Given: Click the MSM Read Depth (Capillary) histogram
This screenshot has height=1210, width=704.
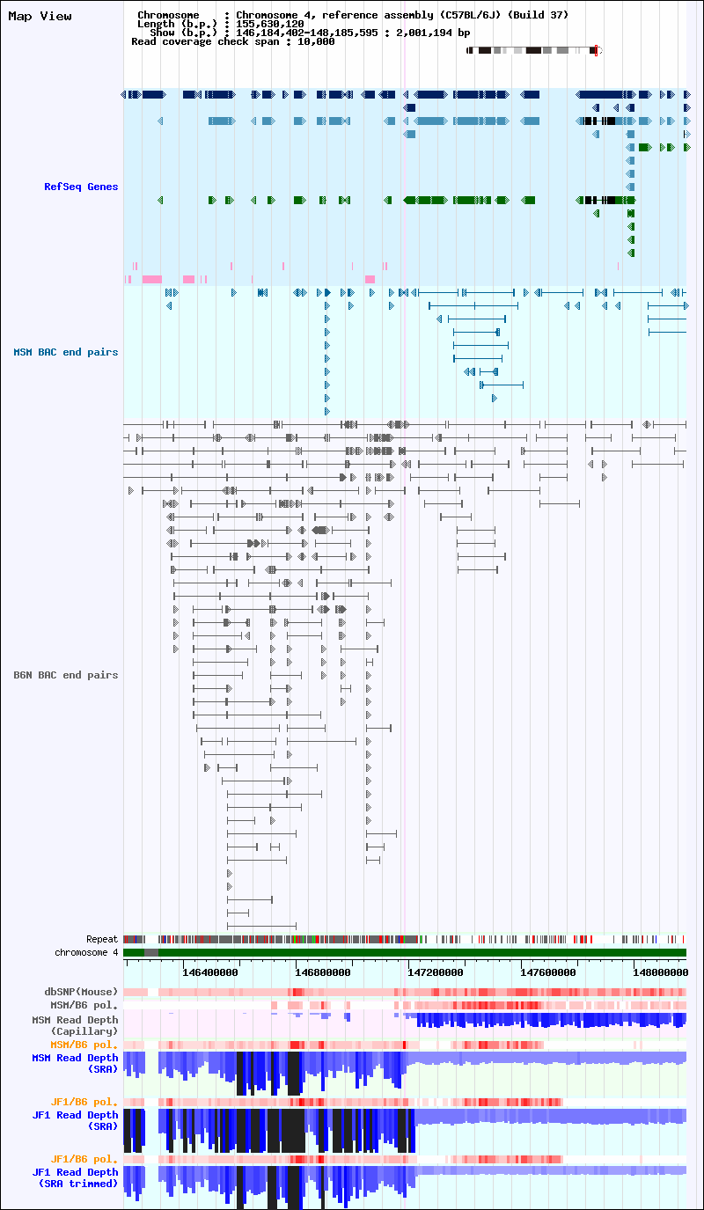Looking at the screenshot, I should (x=405, y=1022).
